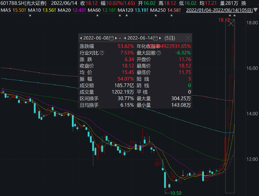
Task: Select the MA120 indicator label
Action: pyautogui.click(x=125, y=10)
